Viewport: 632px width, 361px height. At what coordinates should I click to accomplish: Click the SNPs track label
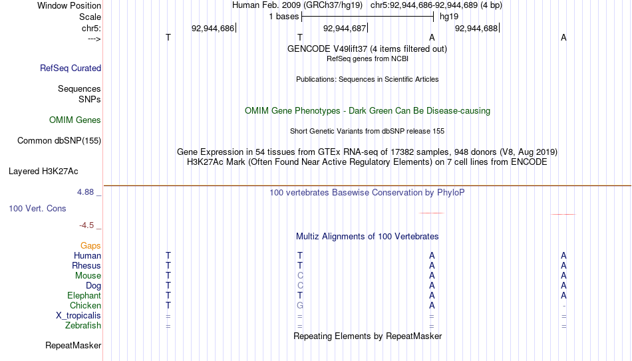pos(90,99)
